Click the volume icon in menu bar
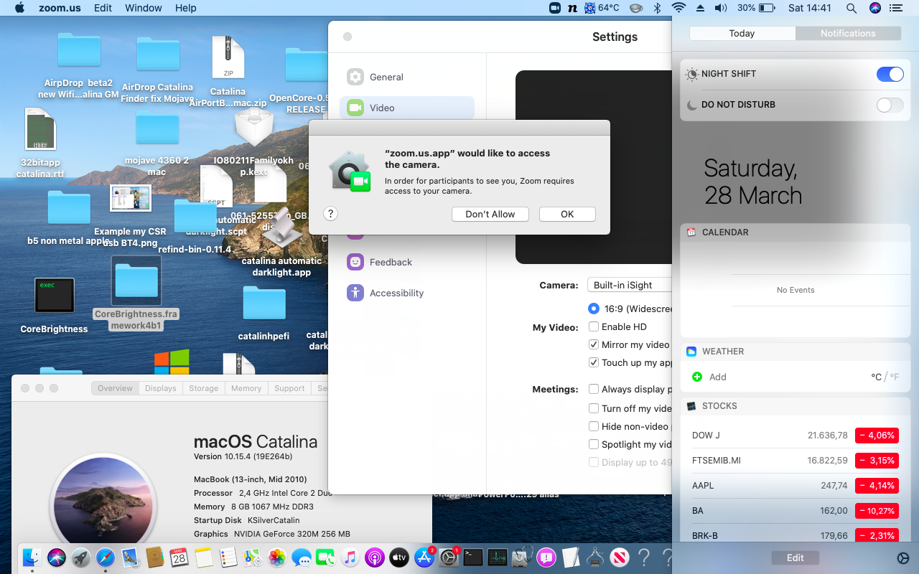Image resolution: width=919 pixels, height=574 pixels. click(721, 8)
